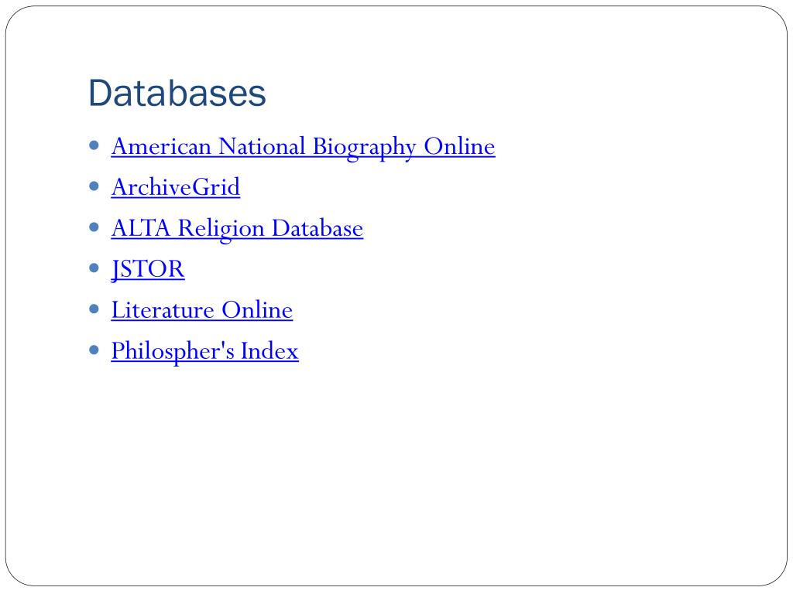Click the bullet before Philospher's Index
793x594 pixels.
[x=94, y=350]
